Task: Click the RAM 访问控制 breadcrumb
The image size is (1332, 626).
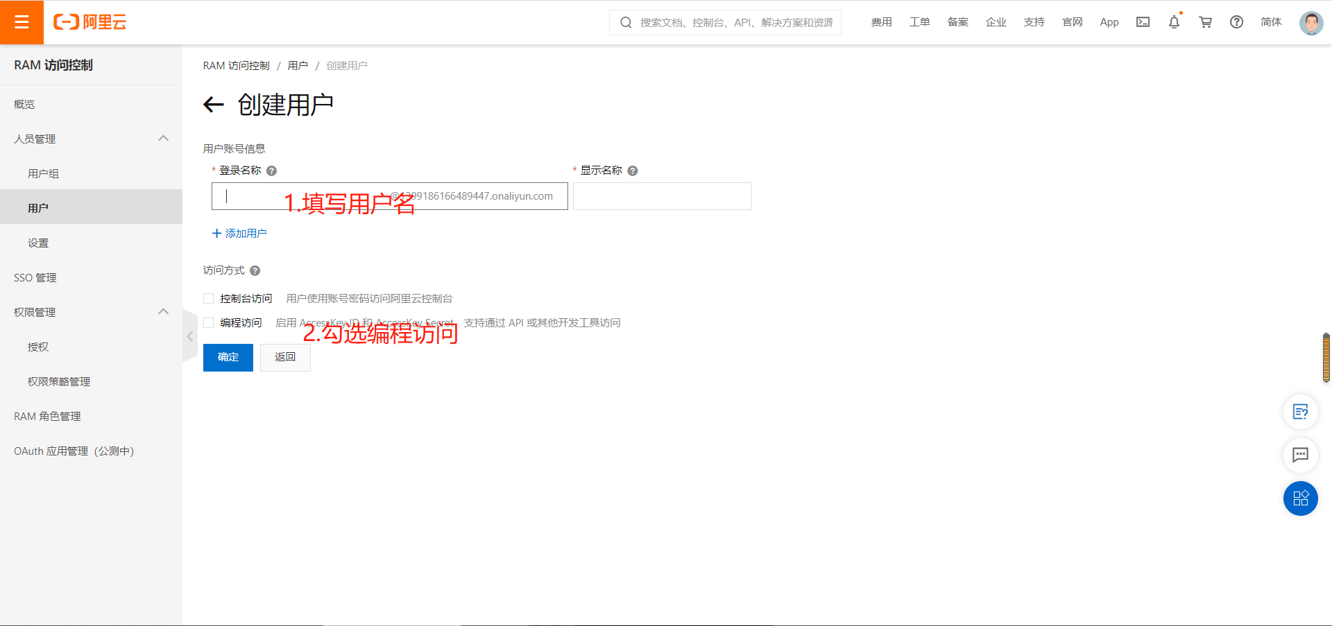Action: pyautogui.click(x=236, y=65)
